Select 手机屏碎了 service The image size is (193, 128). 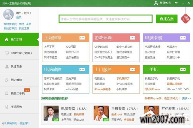click(123, 78)
